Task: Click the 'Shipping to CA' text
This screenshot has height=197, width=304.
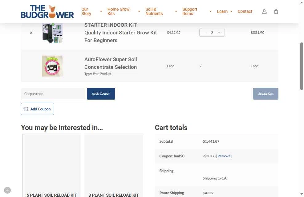Action: [215, 178]
